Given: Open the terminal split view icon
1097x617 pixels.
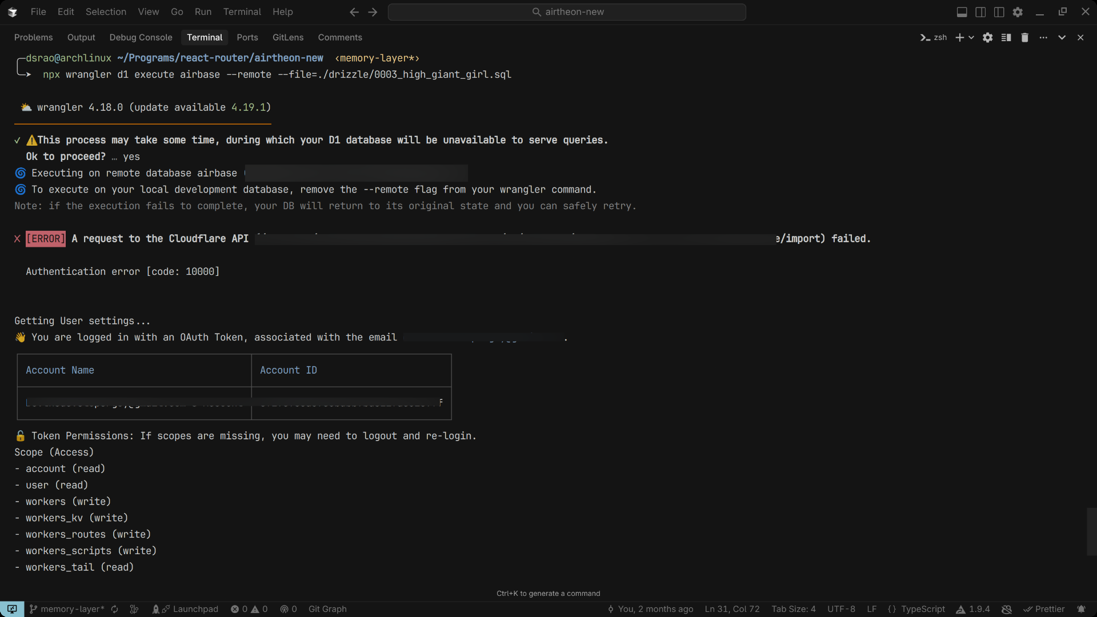Looking at the screenshot, I should [1006, 37].
